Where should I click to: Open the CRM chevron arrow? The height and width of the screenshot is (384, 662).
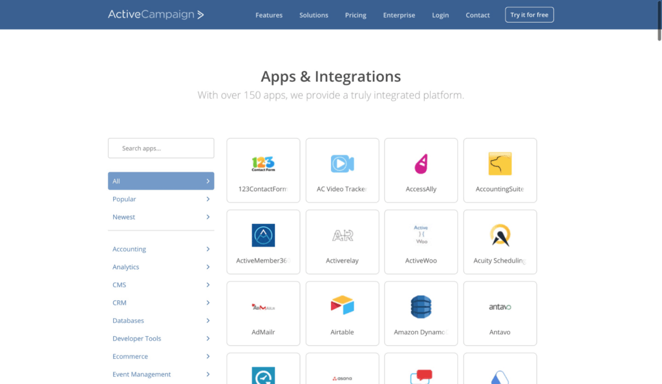[208, 303]
